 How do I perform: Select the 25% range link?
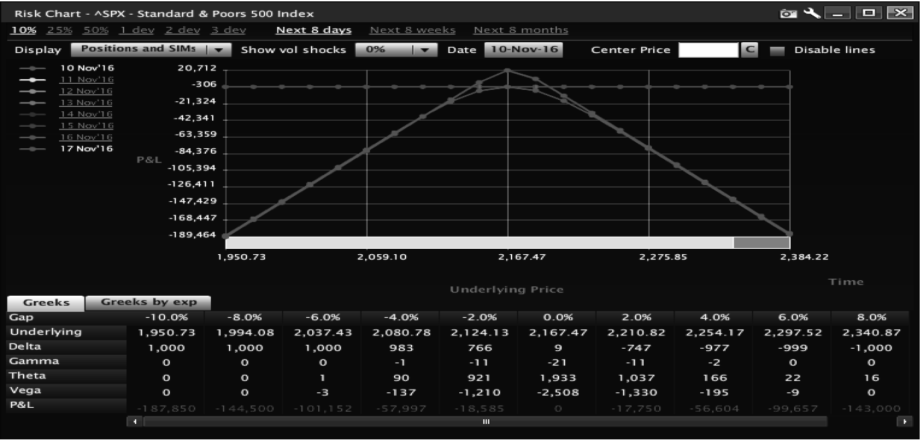coord(59,30)
